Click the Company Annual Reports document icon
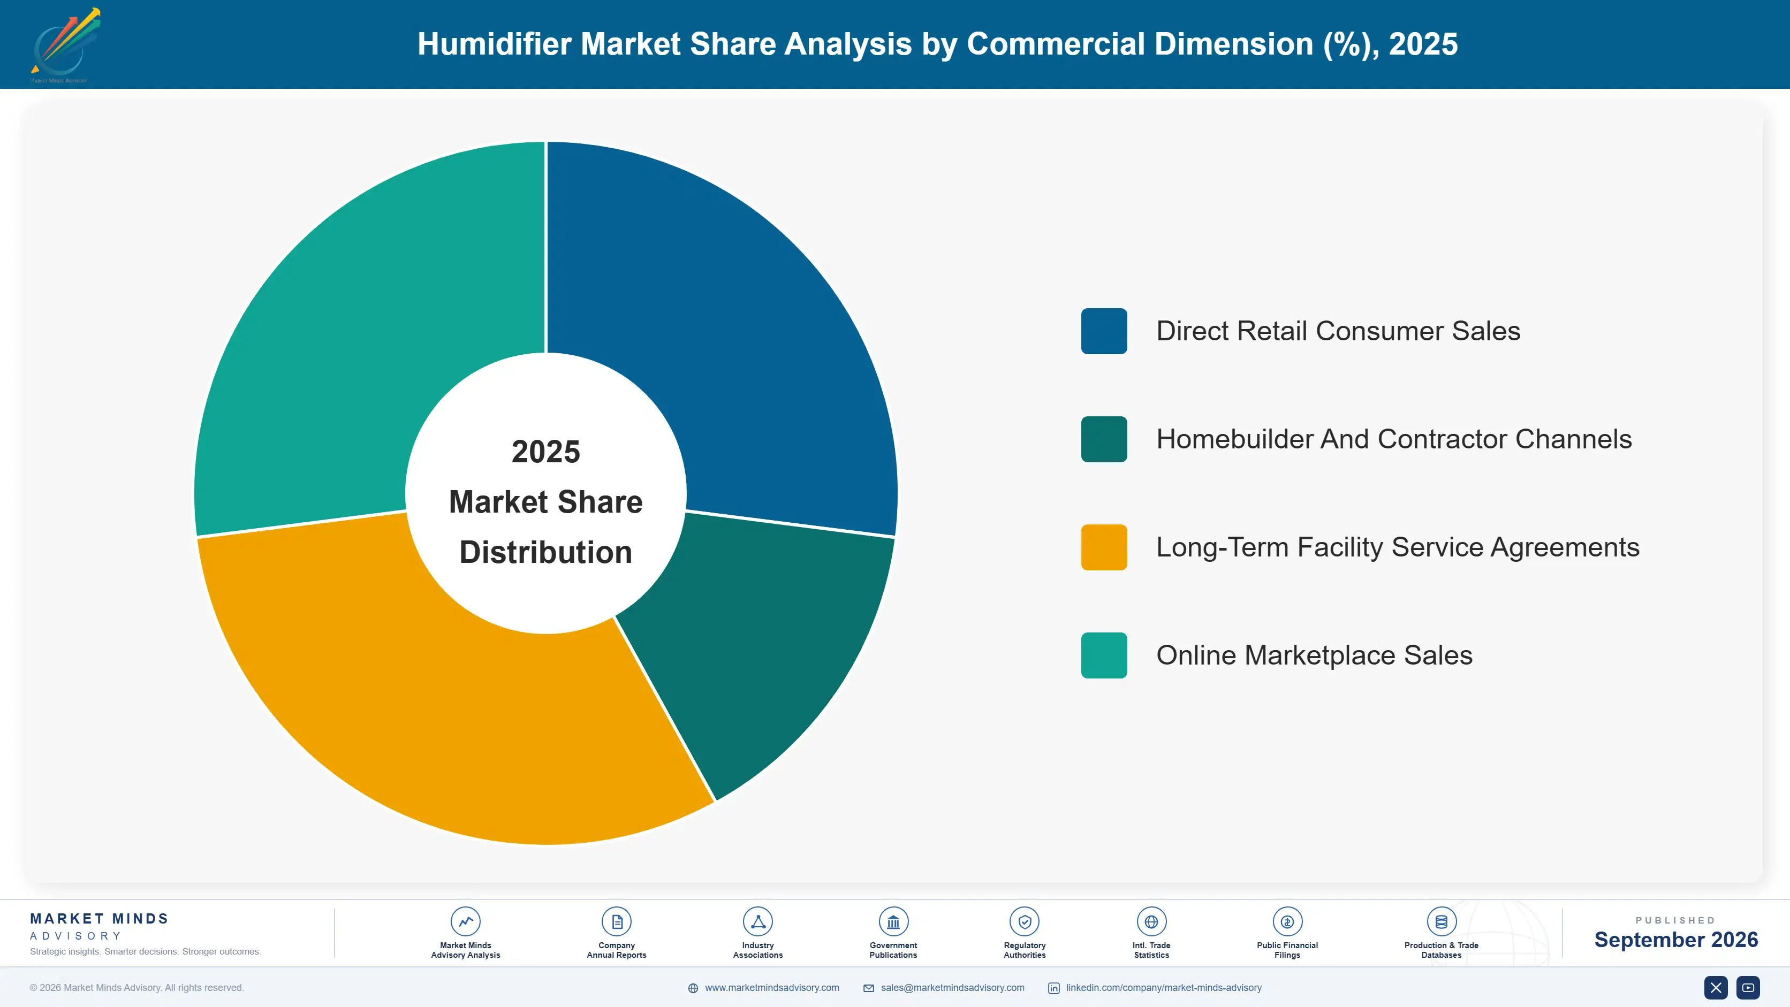Viewport: 1790px width, 1007px height. (x=616, y=921)
